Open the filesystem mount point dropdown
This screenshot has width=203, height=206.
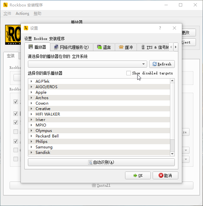point(88,64)
